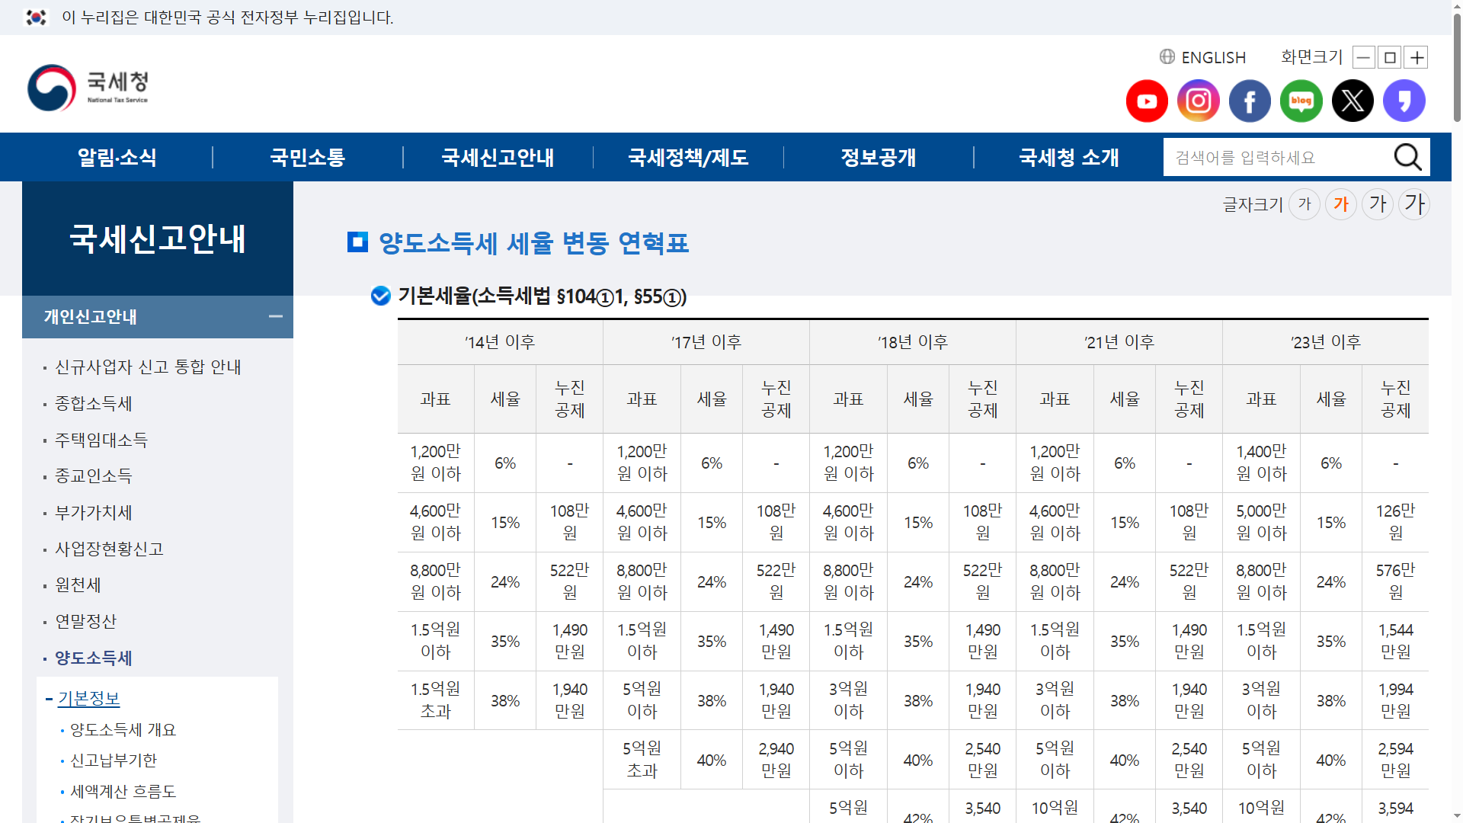Click the 국세청 logo emblem
Screen dimensions: 1463x823
tap(50, 88)
